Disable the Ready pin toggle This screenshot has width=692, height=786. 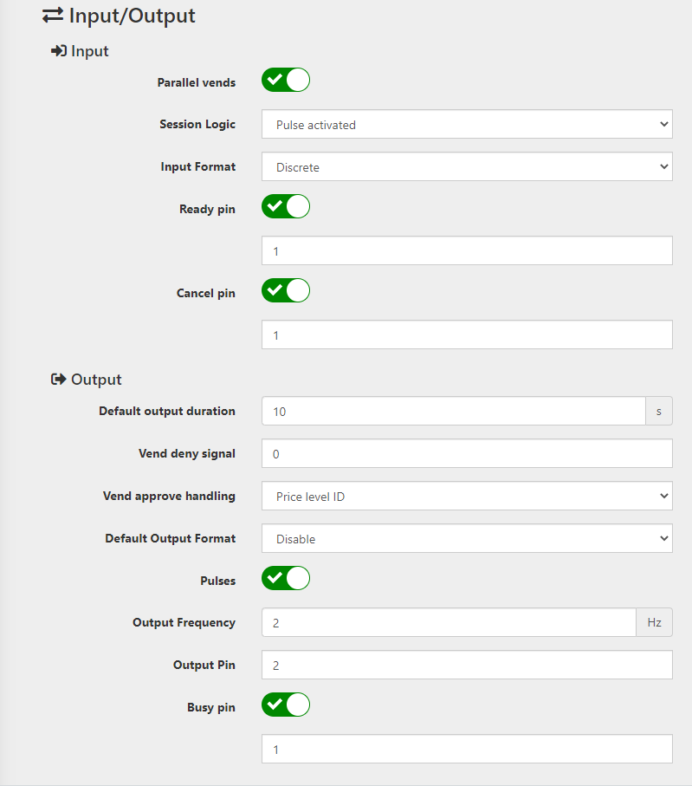tap(286, 206)
